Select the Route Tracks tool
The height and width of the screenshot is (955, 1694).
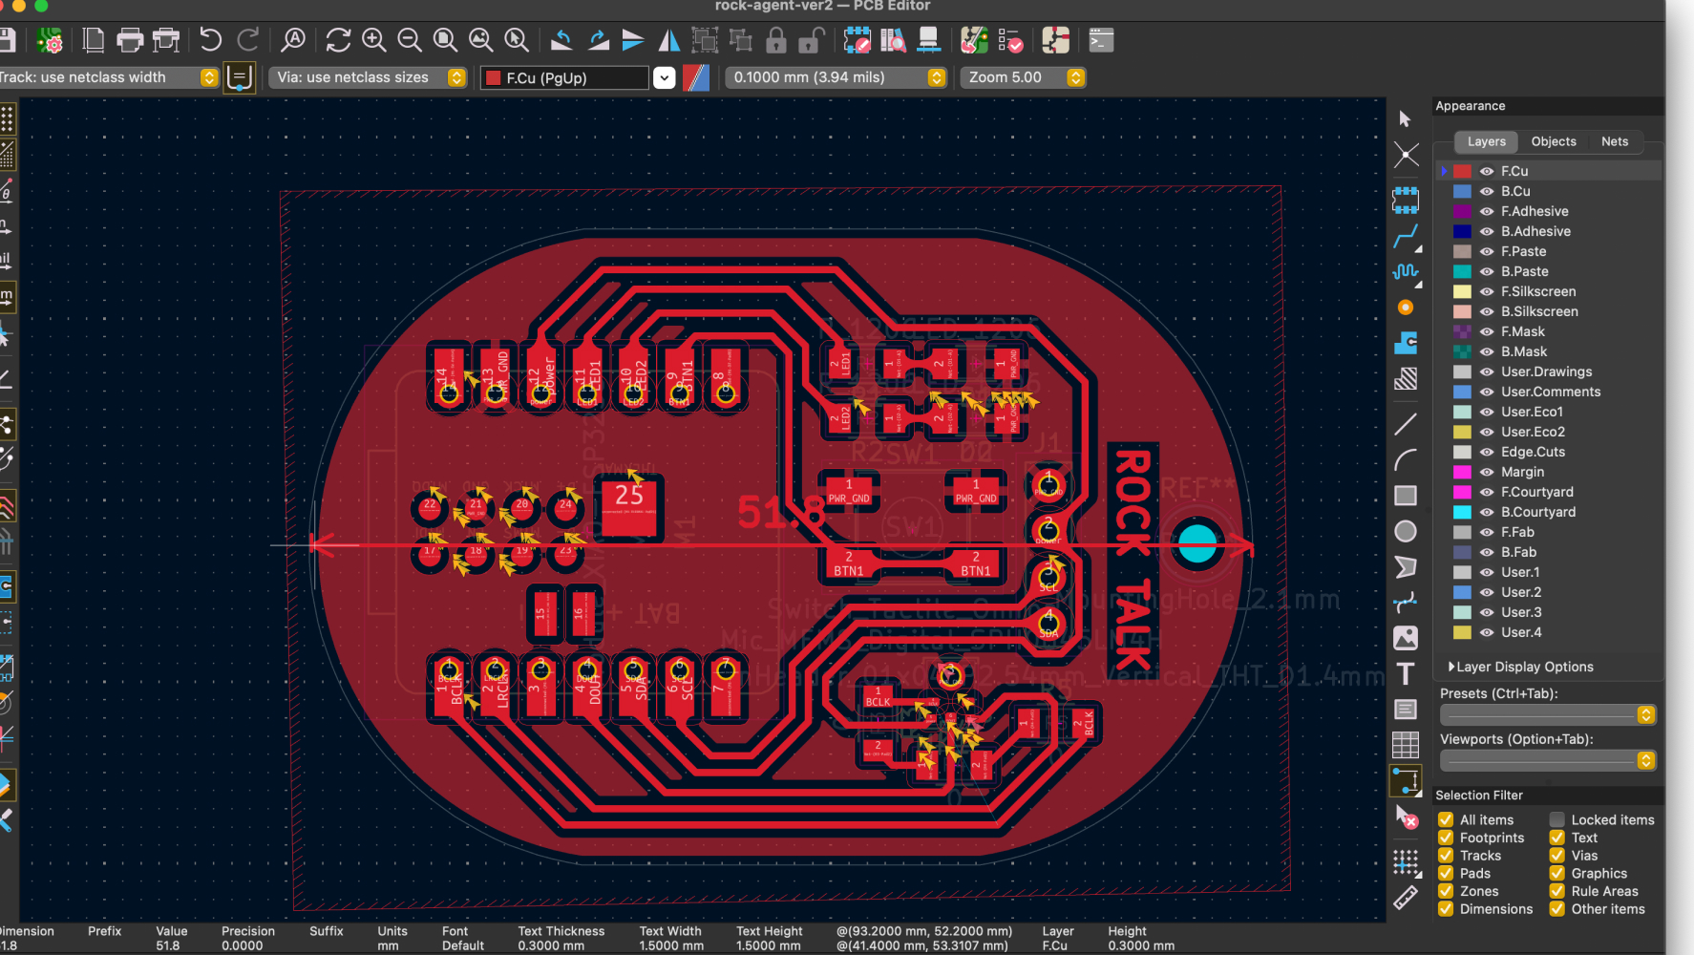pos(1405,236)
